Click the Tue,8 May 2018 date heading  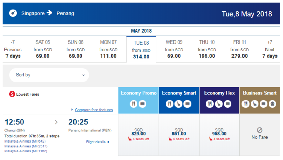pos(247,14)
